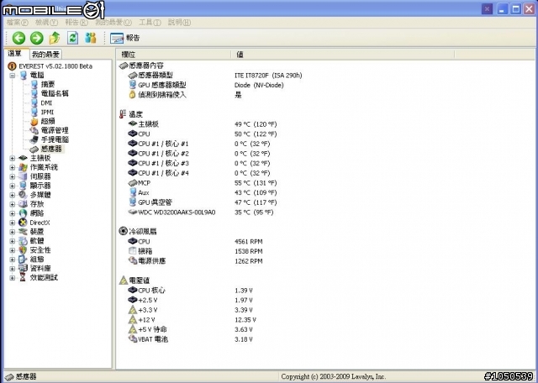
Task: Expand the 顯示器 tree node
Action: (13, 186)
